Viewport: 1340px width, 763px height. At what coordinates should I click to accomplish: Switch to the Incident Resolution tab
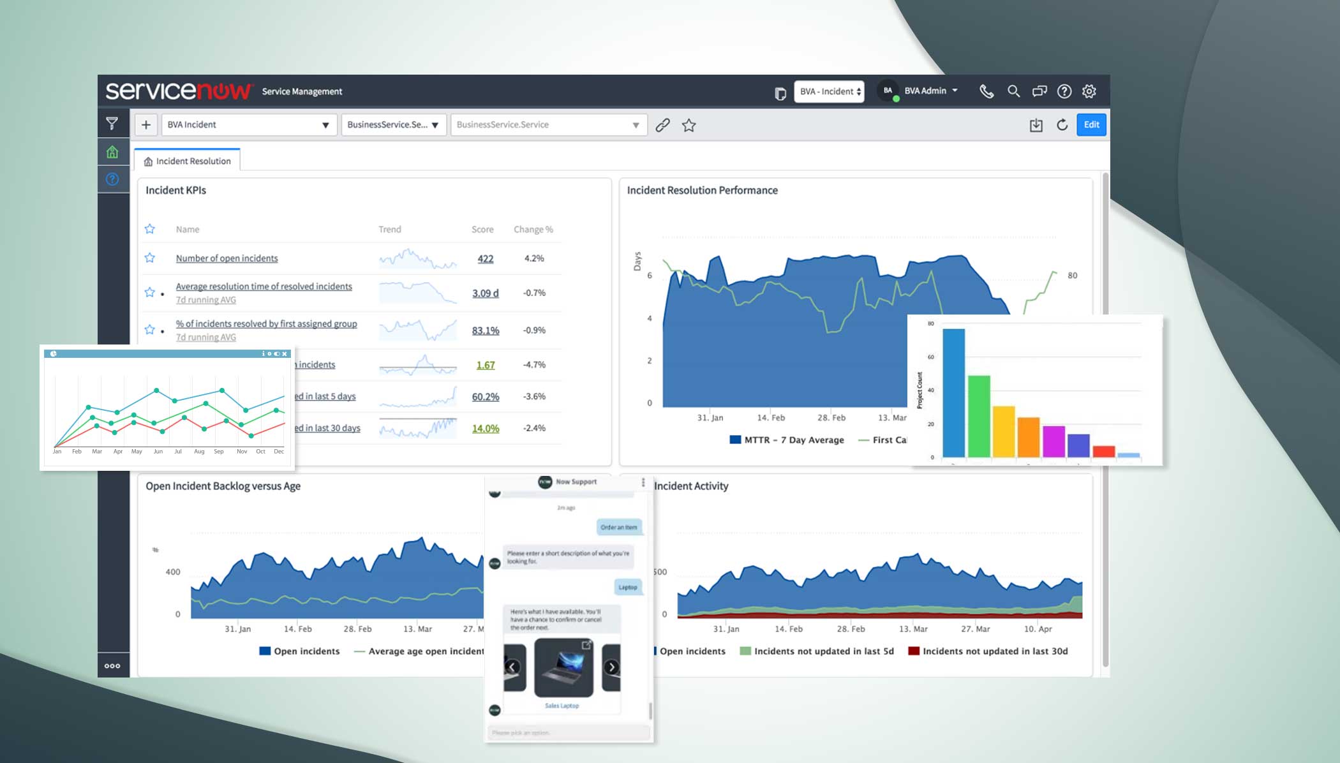[187, 160]
